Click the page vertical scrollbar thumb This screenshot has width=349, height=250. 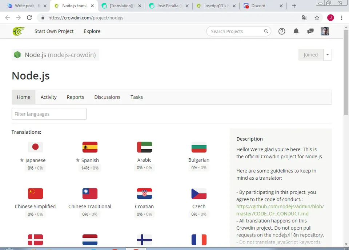[x=346, y=72]
